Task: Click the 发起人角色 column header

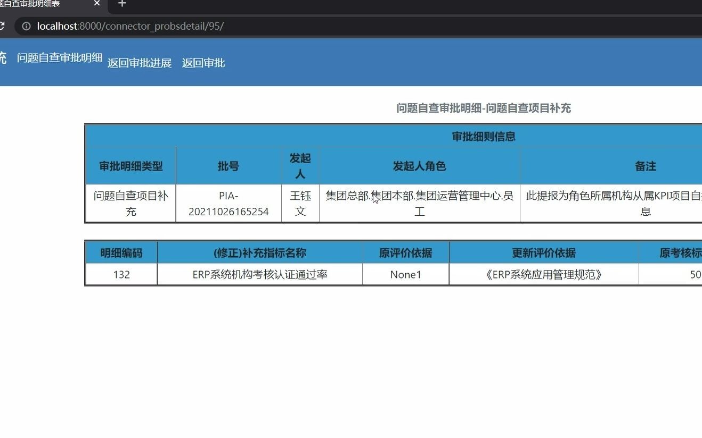Action: pyautogui.click(x=420, y=166)
